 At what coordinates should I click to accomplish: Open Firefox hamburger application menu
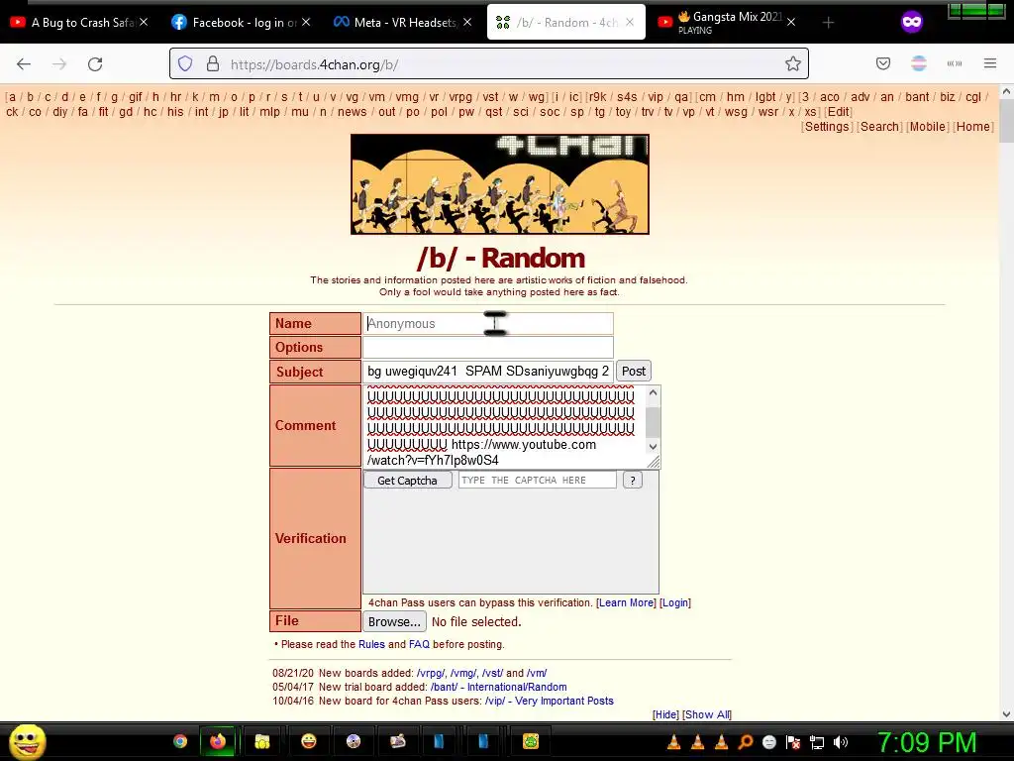pos(990,63)
